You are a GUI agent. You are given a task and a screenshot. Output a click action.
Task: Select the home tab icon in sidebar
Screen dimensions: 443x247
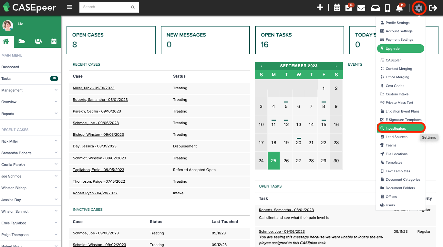[6, 41]
